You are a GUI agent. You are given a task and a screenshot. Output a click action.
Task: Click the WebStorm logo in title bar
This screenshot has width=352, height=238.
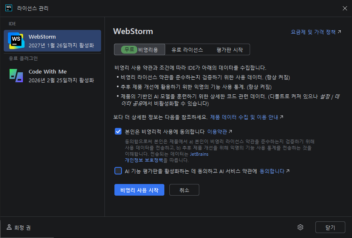(x=9, y=8)
